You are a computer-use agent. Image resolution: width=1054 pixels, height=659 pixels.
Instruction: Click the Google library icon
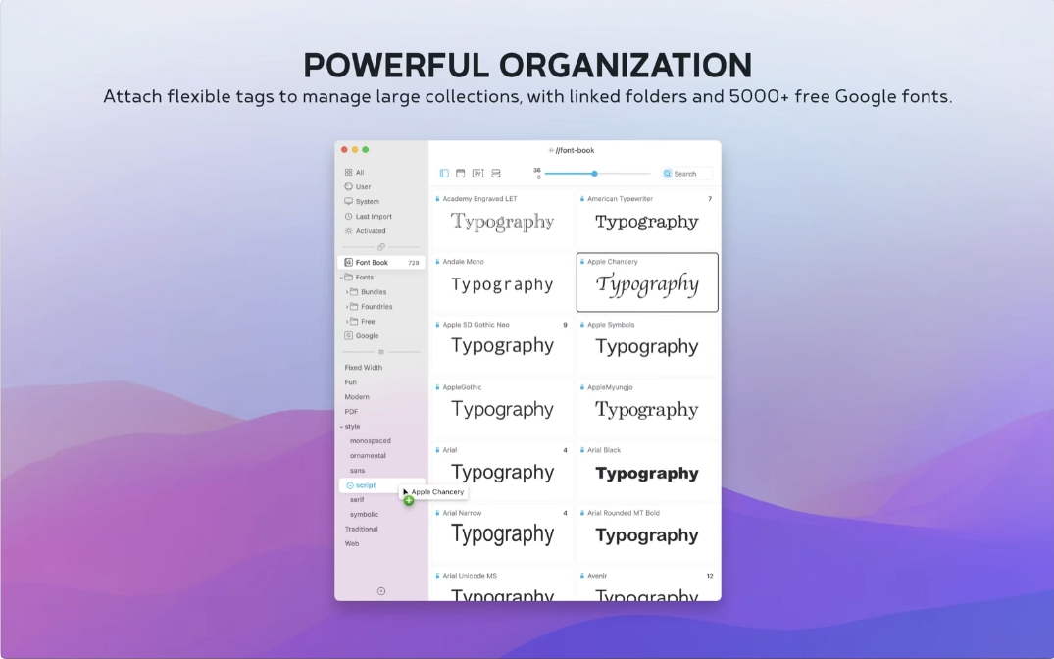(348, 336)
